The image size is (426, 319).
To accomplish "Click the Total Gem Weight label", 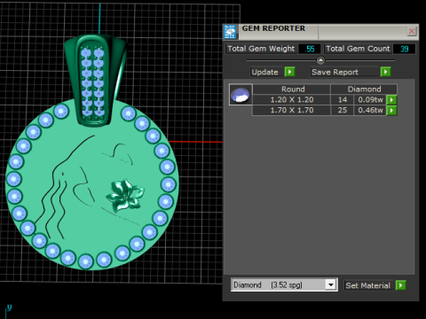I will tap(261, 49).
